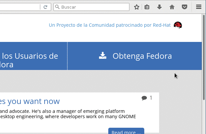Go to the browser home page
The height and width of the screenshot is (134, 206).
pos(172,7)
